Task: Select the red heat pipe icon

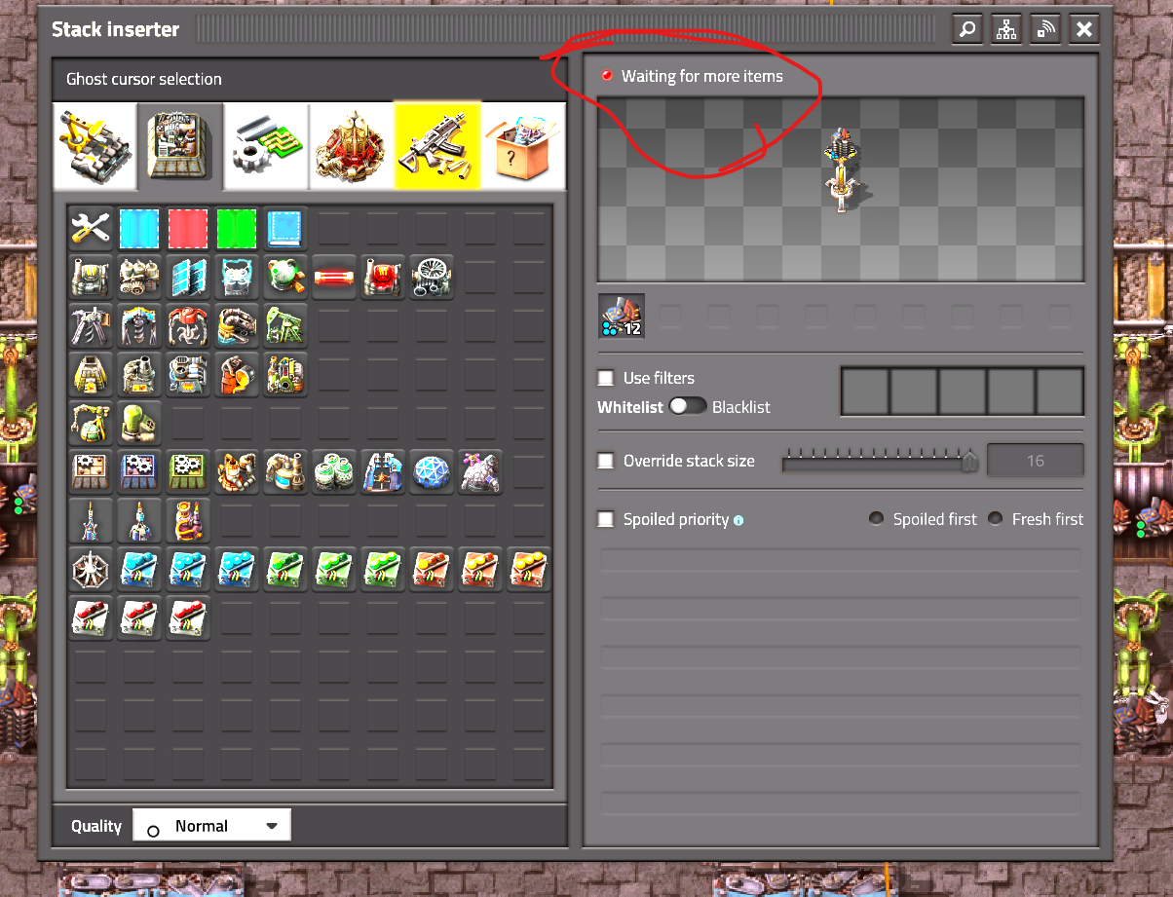Action: click(336, 278)
